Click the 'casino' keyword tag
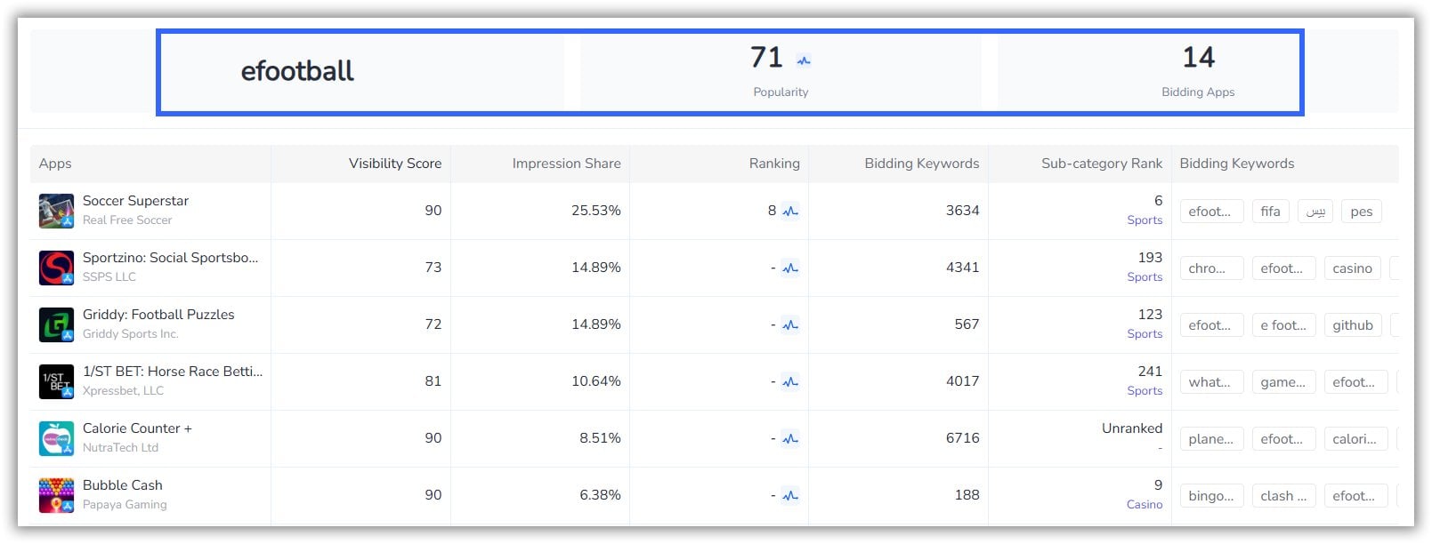Viewport: 1432px width, 544px height. coord(1352,268)
